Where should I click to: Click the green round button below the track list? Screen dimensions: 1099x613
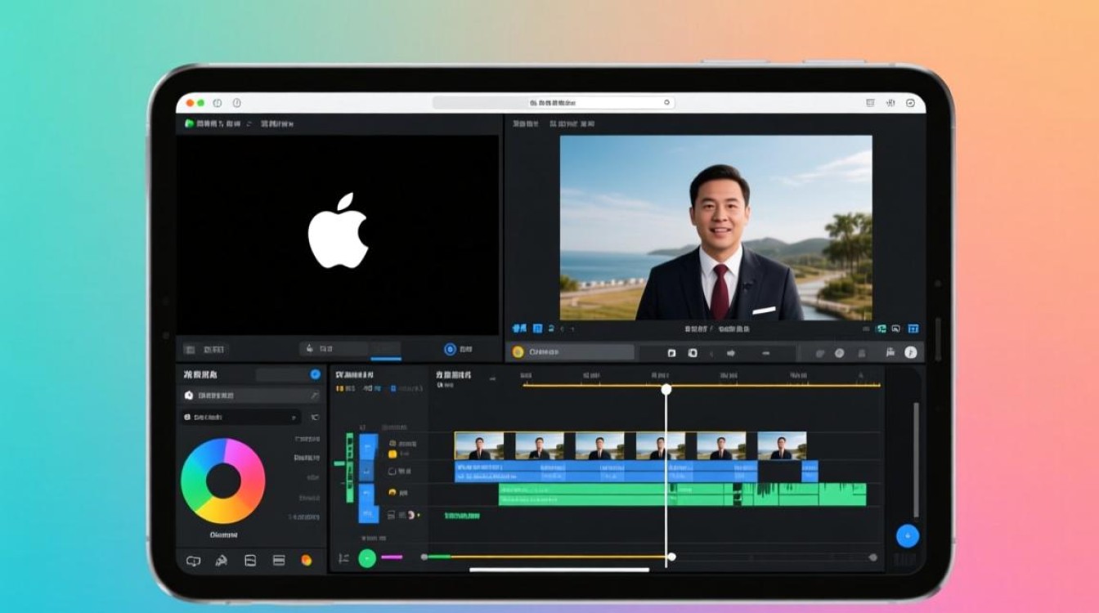point(367,558)
